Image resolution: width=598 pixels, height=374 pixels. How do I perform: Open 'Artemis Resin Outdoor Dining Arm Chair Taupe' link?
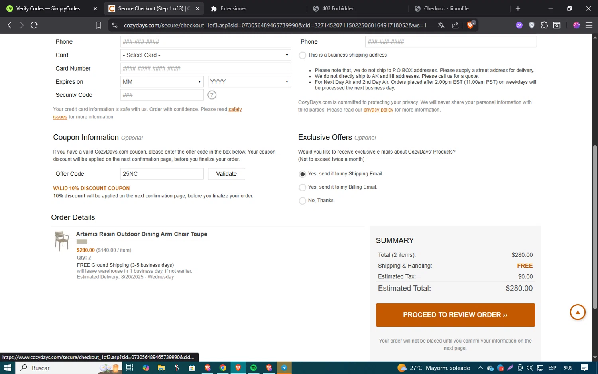pos(142,234)
